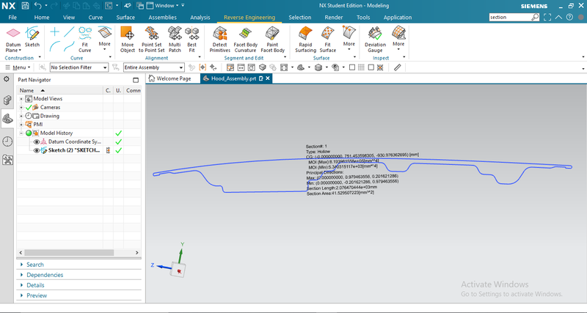Open the No Selection Filter dropdown
The width and height of the screenshot is (587, 313).
(79, 67)
